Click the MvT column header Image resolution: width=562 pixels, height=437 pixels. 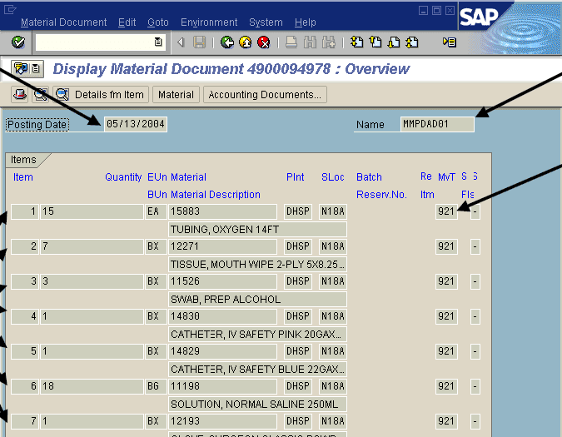(446, 177)
